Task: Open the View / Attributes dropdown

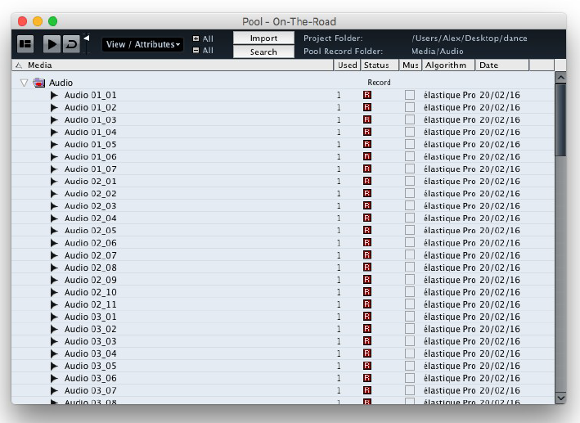Action: click(142, 44)
